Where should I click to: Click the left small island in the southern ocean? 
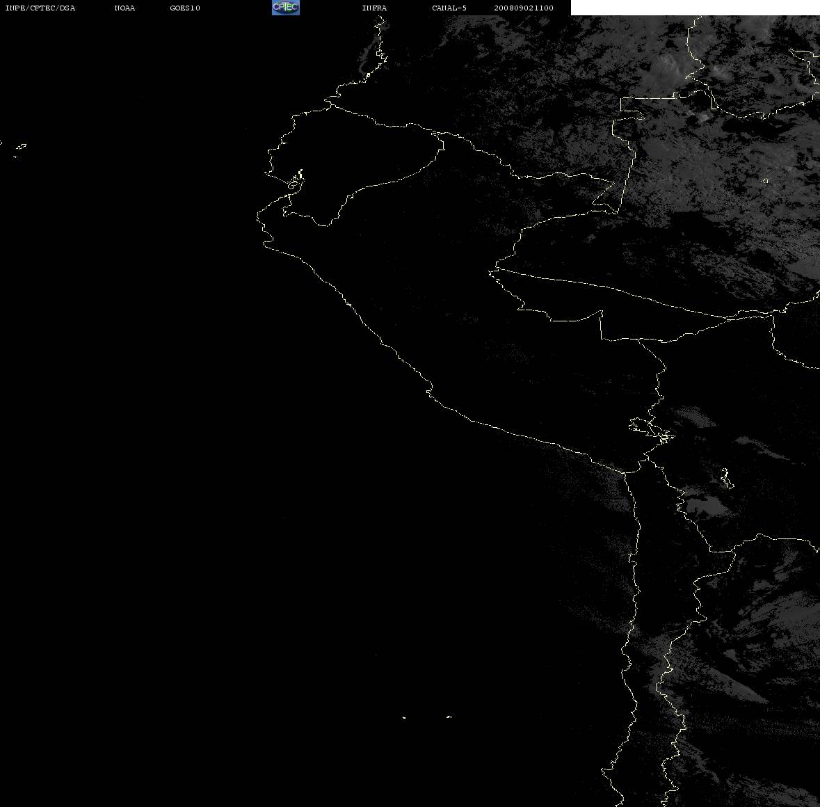click(403, 717)
